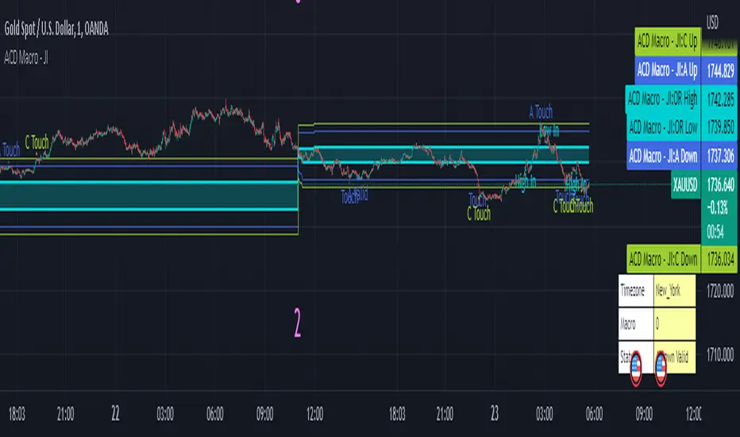Click price value 1737.306 on the axis
The height and width of the screenshot is (437, 740).
[x=720, y=156]
